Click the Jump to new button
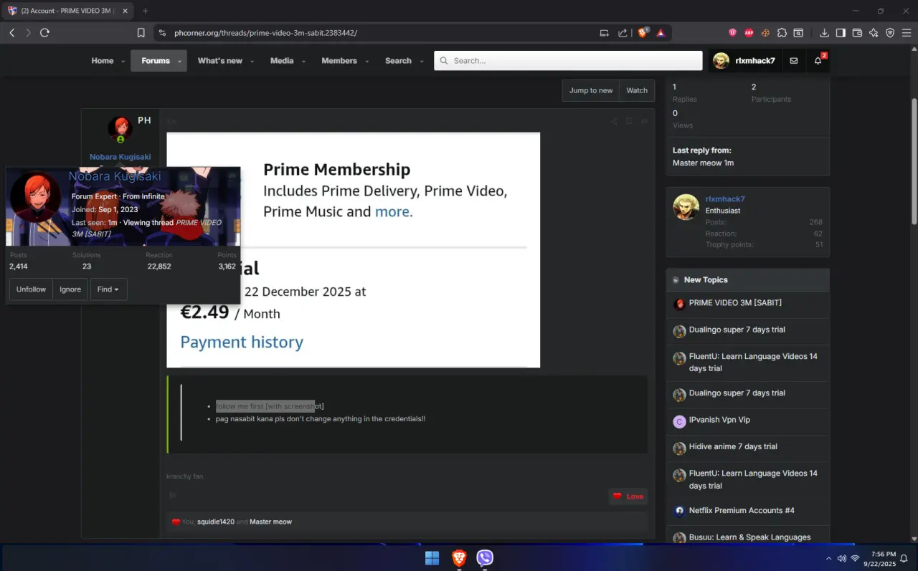This screenshot has height=571, width=918. pyautogui.click(x=591, y=90)
